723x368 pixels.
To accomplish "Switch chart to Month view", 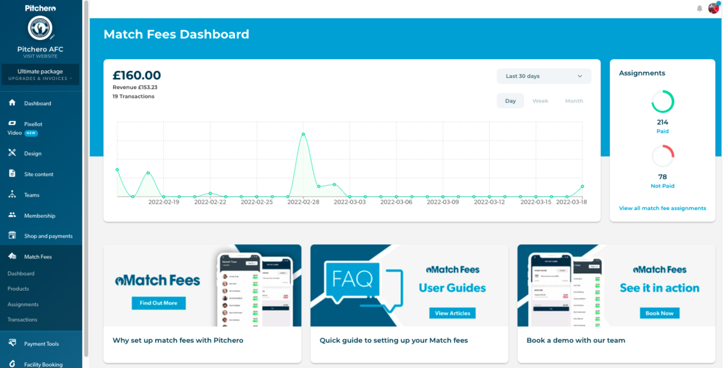I will point(574,101).
